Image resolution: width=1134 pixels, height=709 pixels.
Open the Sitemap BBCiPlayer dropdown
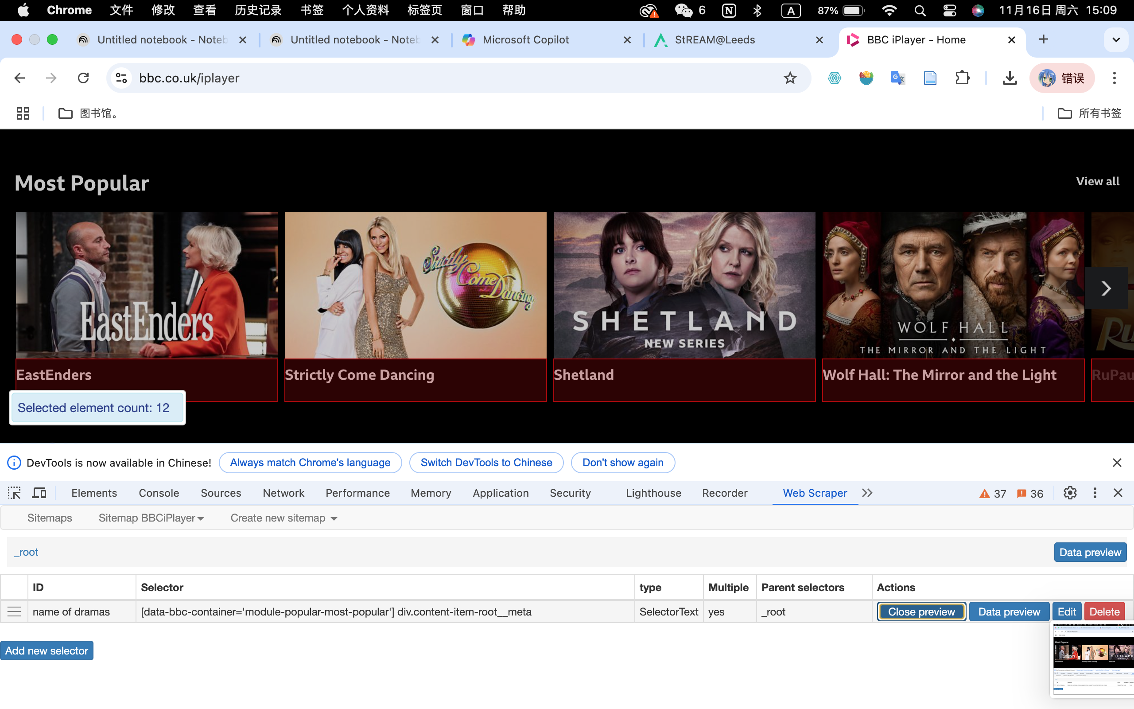[151, 518]
